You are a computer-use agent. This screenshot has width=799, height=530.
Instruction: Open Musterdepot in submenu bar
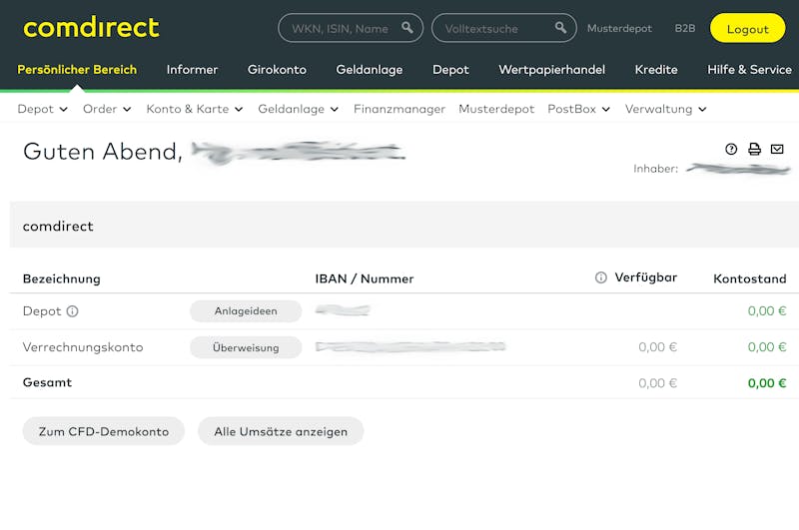tap(496, 109)
